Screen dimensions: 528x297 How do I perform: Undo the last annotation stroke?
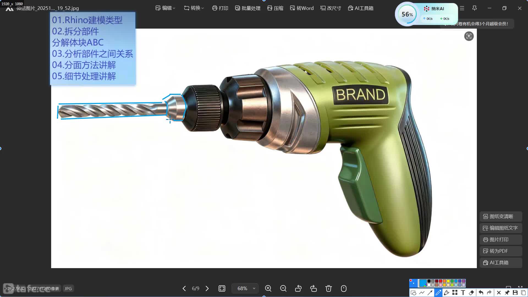(481, 293)
